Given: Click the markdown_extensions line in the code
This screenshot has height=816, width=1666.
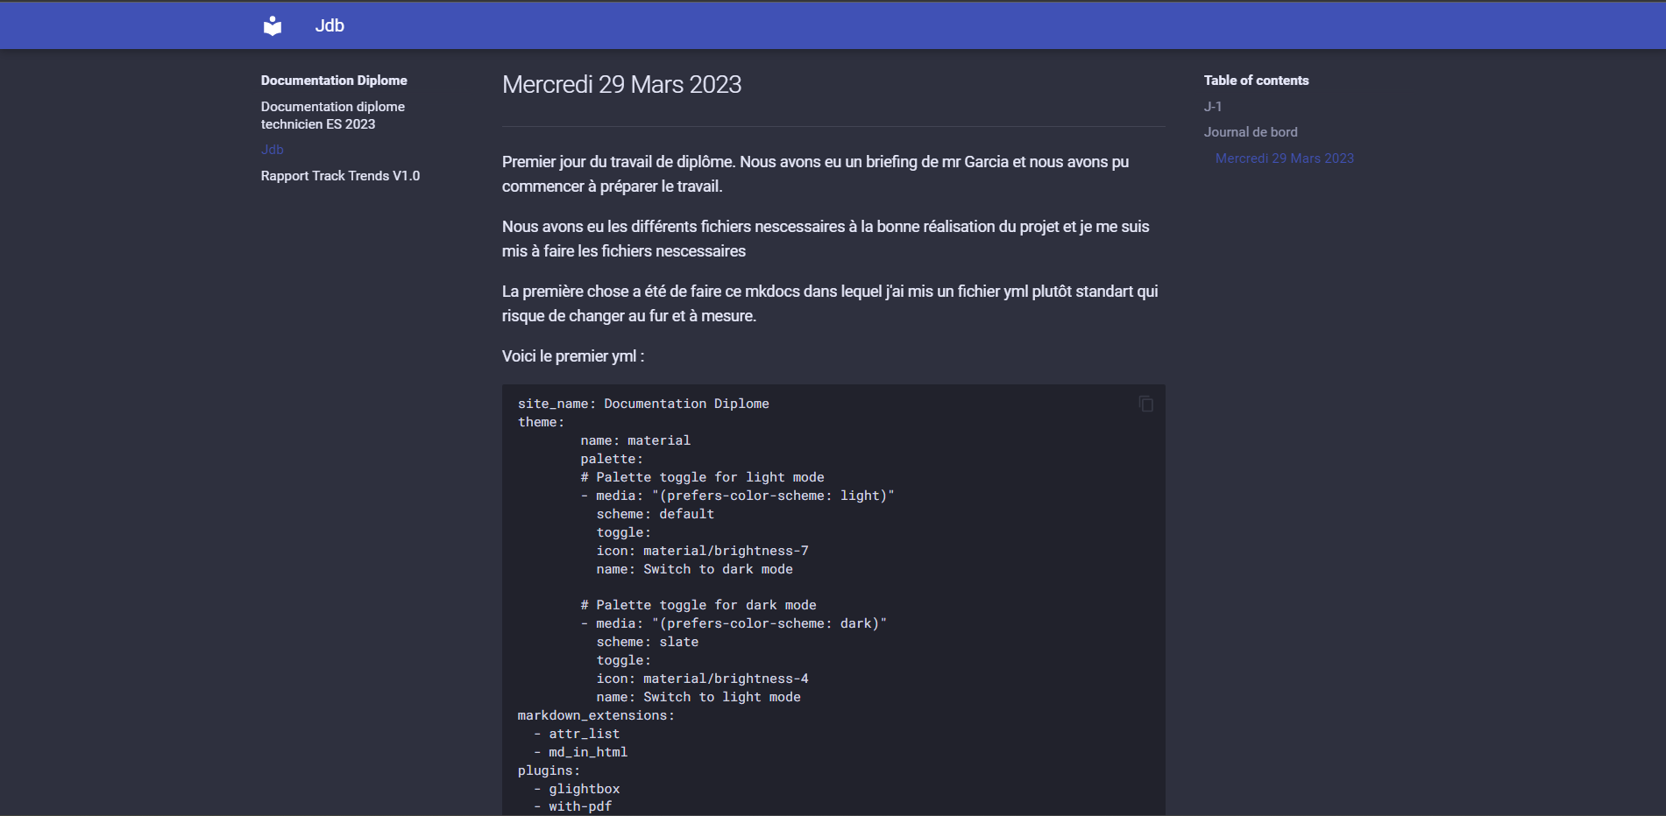Looking at the screenshot, I should coord(596,714).
